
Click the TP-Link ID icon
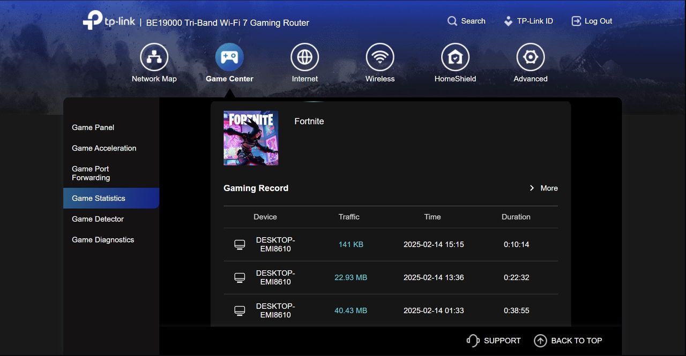[x=508, y=21]
